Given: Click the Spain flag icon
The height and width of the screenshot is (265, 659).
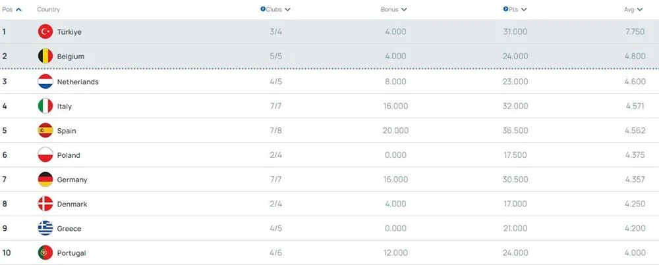Looking at the screenshot, I should pyautogui.click(x=45, y=130).
